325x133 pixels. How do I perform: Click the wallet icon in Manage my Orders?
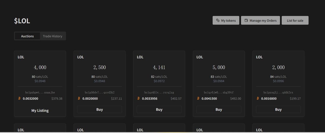point(246,20)
